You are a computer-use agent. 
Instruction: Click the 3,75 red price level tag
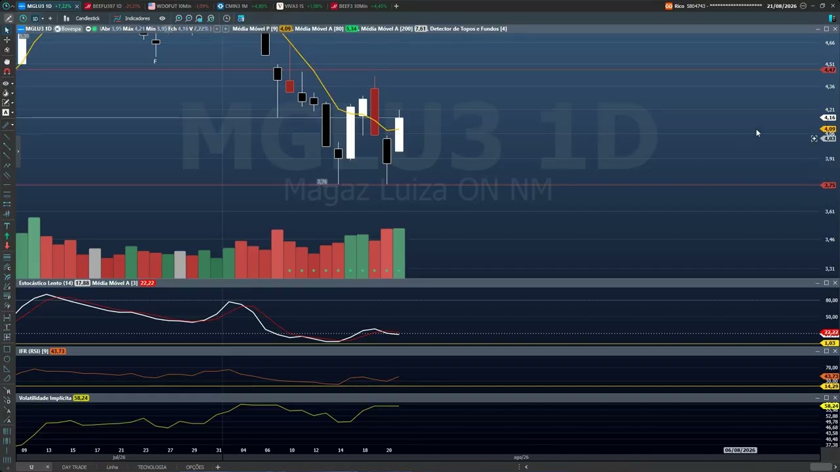coord(829,186)
